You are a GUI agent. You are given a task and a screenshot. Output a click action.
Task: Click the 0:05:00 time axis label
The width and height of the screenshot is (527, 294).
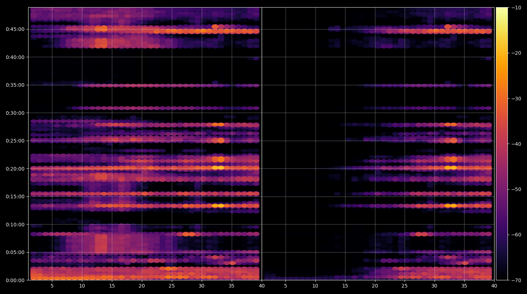point(15,253)
